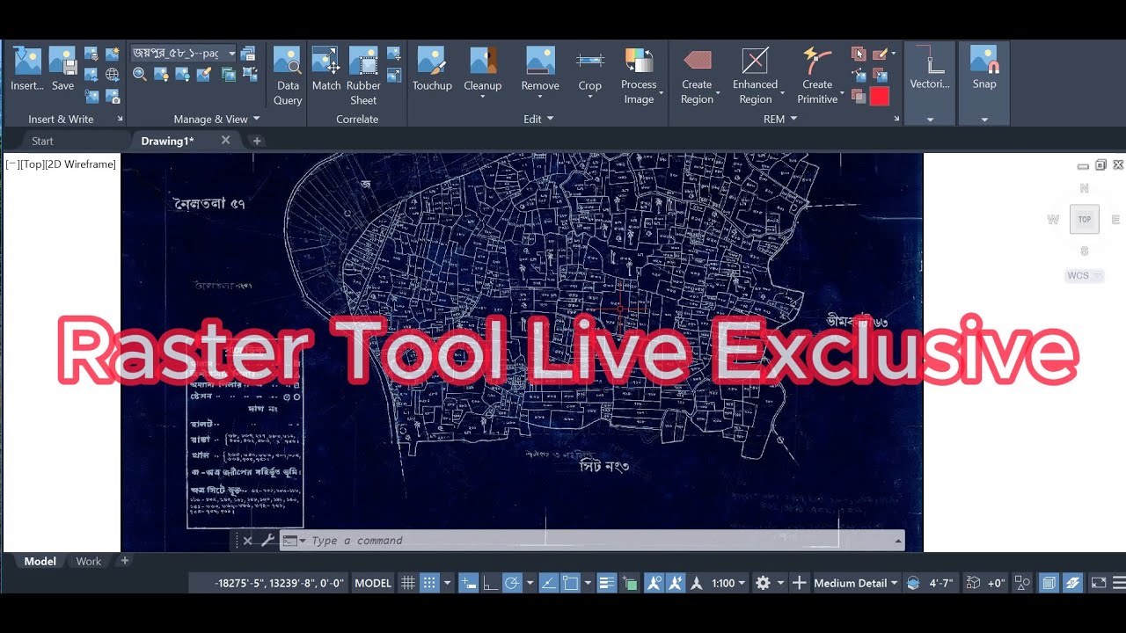Click the red REM color swatch
The width and height of the screenshot is (1126, 633).
pos(880,97)
